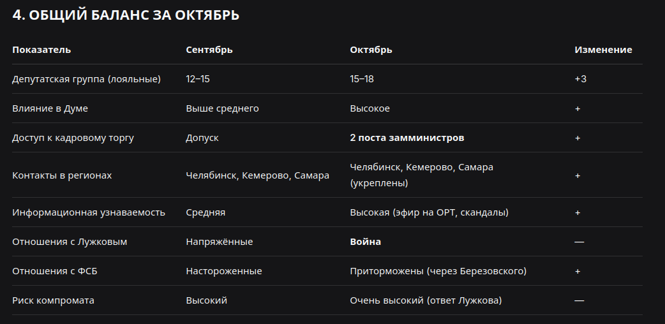The image size is (665, 324).
Task: Click "Очень высокий (ответ Лужкова)" cell
Action: [x=426, y=300]
